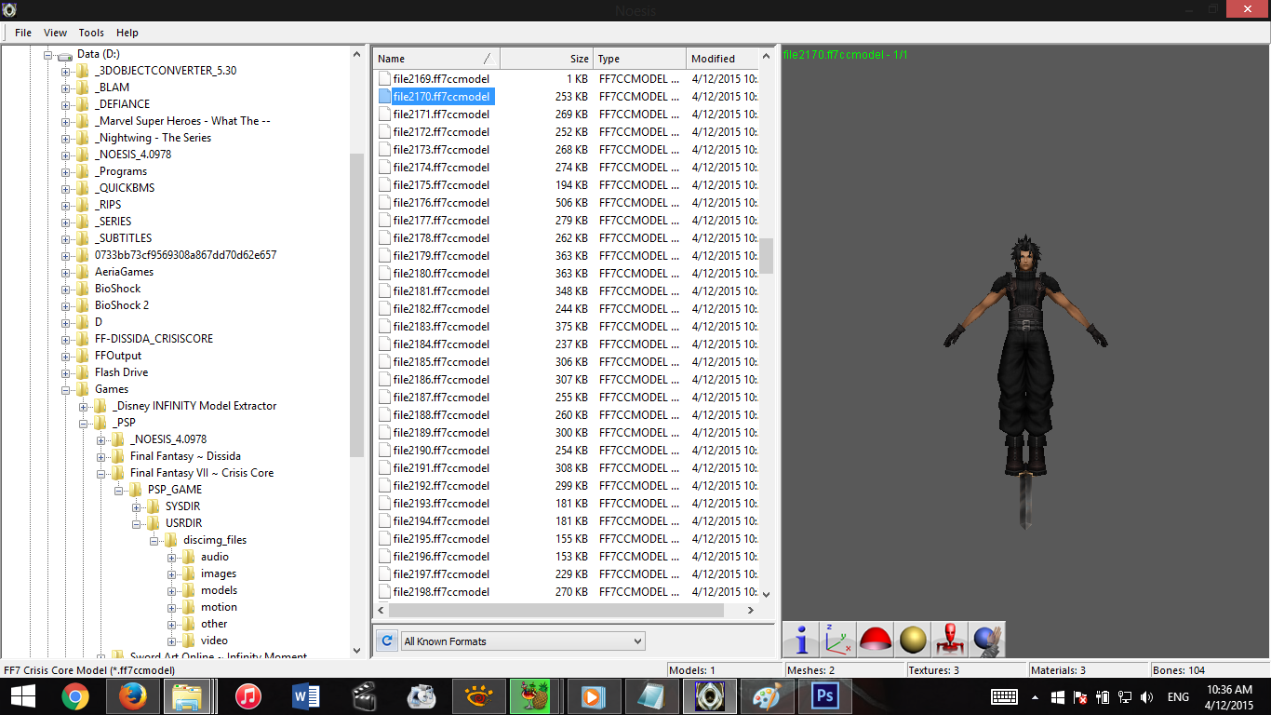Show hidden system tray icons arrow
1271x715 pixels.
pos(1035,696)
